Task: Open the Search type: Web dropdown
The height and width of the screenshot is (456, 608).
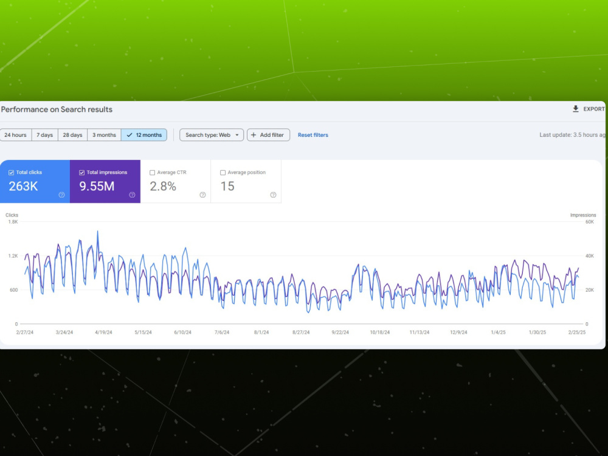Action: pyautogui.click(x=212, y=135)
